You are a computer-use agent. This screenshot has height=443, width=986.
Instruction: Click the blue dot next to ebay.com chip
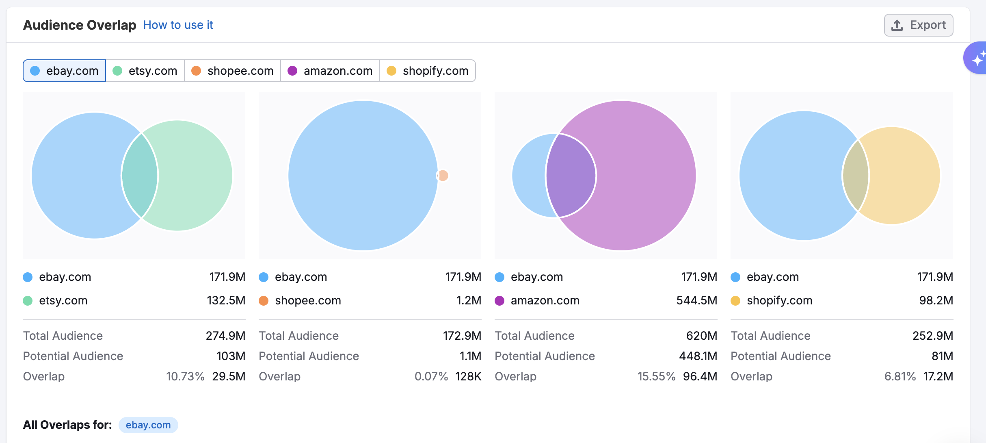(x=36, y=71)
